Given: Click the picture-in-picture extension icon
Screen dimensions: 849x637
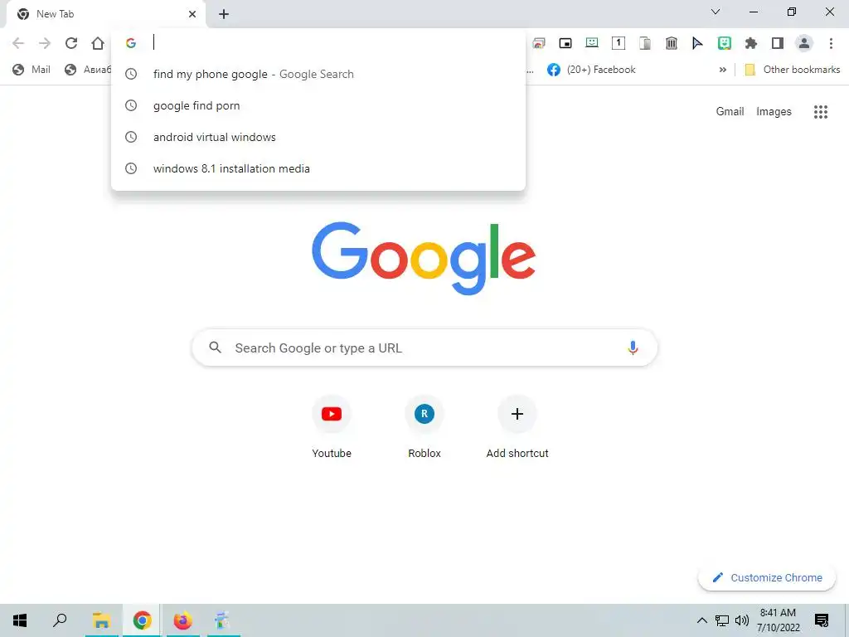Looking at the screenshot, I should pyautogui.click(x=565, y=43).
